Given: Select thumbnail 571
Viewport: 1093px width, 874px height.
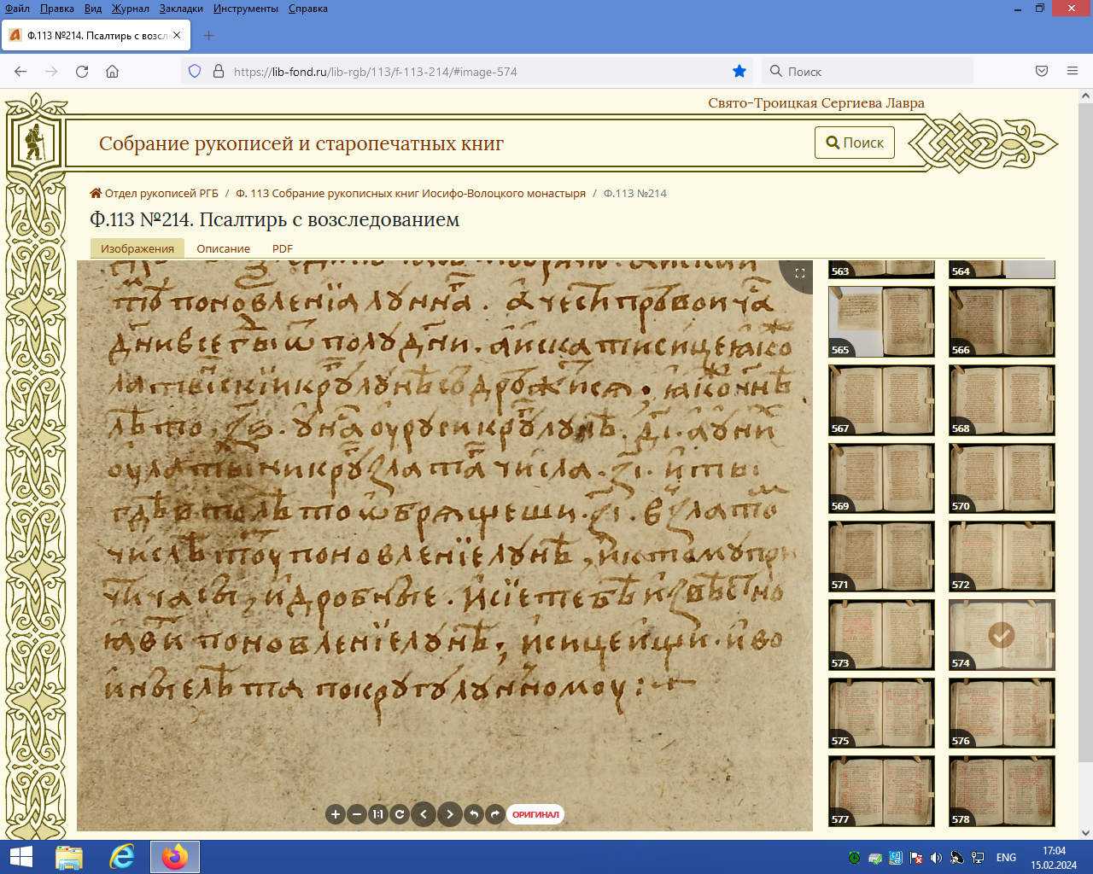Looking at the screenshot, I should click(881, 556).
